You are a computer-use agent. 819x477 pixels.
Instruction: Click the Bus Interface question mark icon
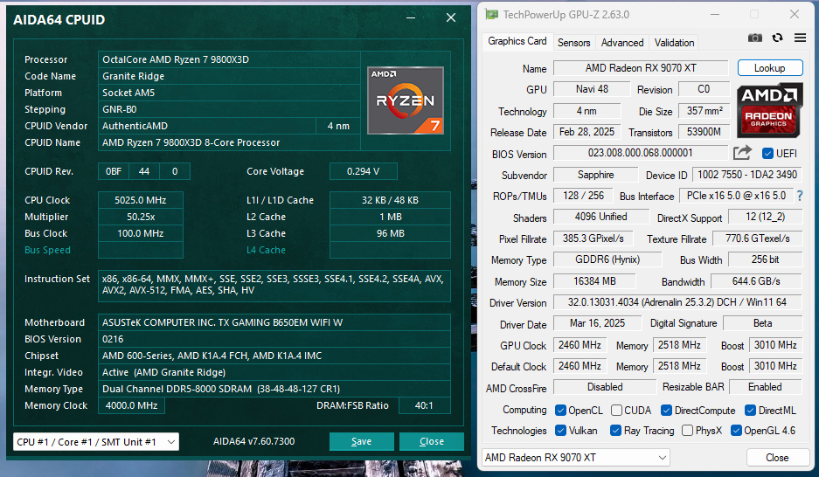tap(799, 196)
